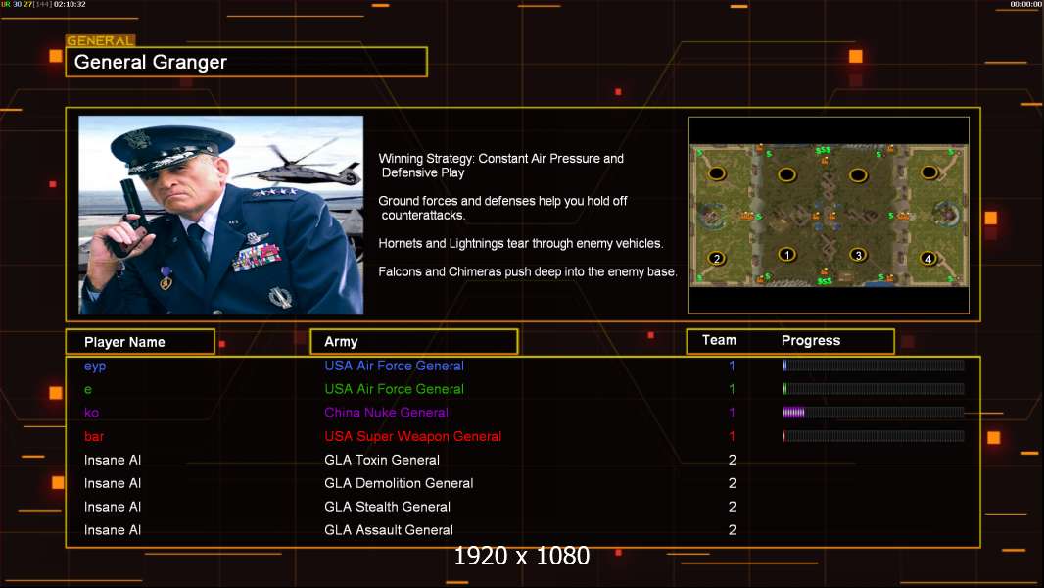The image size is (1044, 588).
Task: Click start position 4 on the map preview
Action: tap(928, 258)
